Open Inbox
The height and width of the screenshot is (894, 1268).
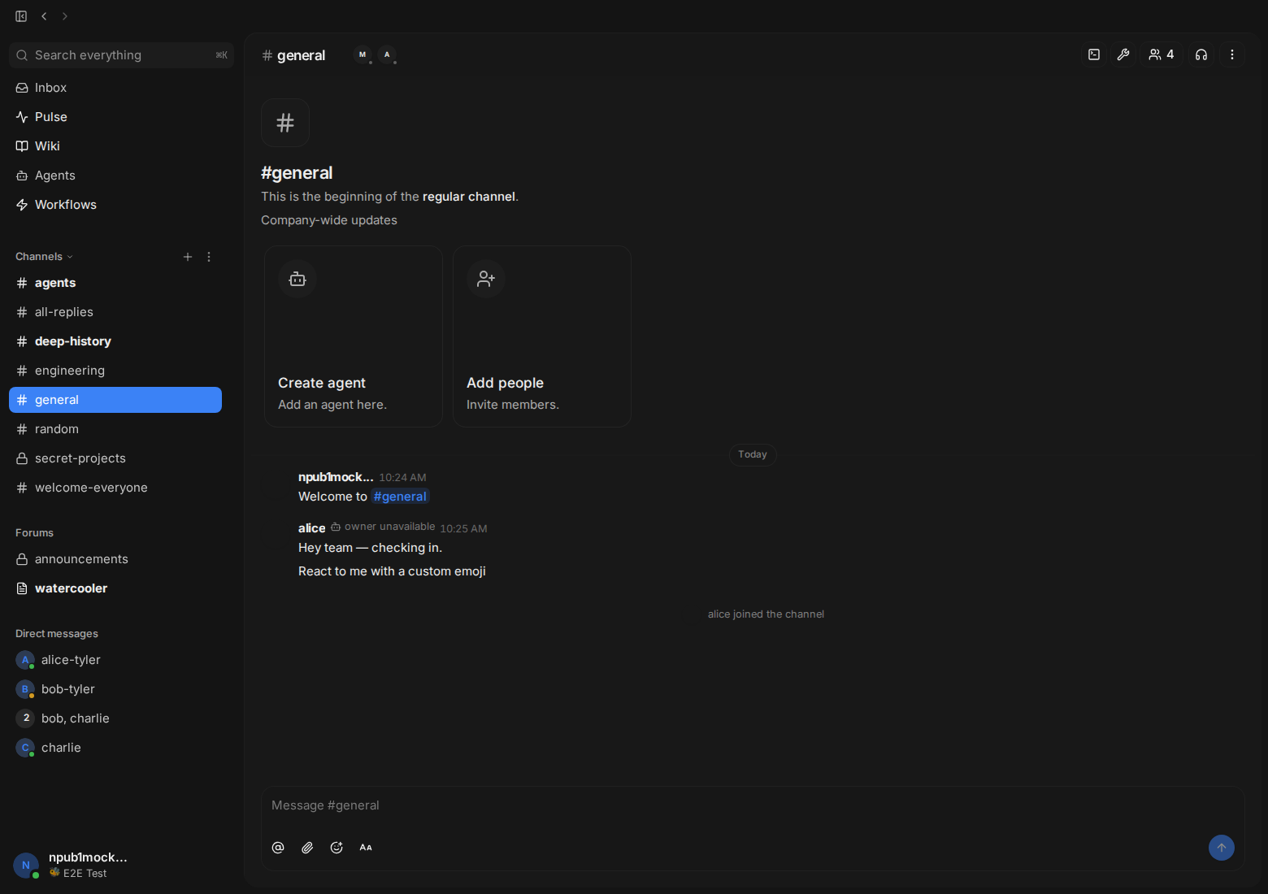point(115,88)
